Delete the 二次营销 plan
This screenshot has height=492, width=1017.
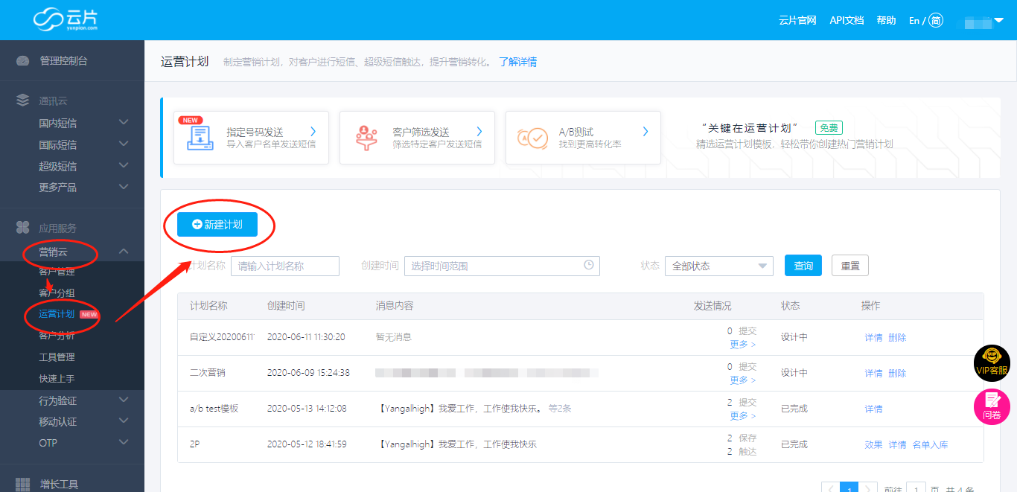point(897,374)
